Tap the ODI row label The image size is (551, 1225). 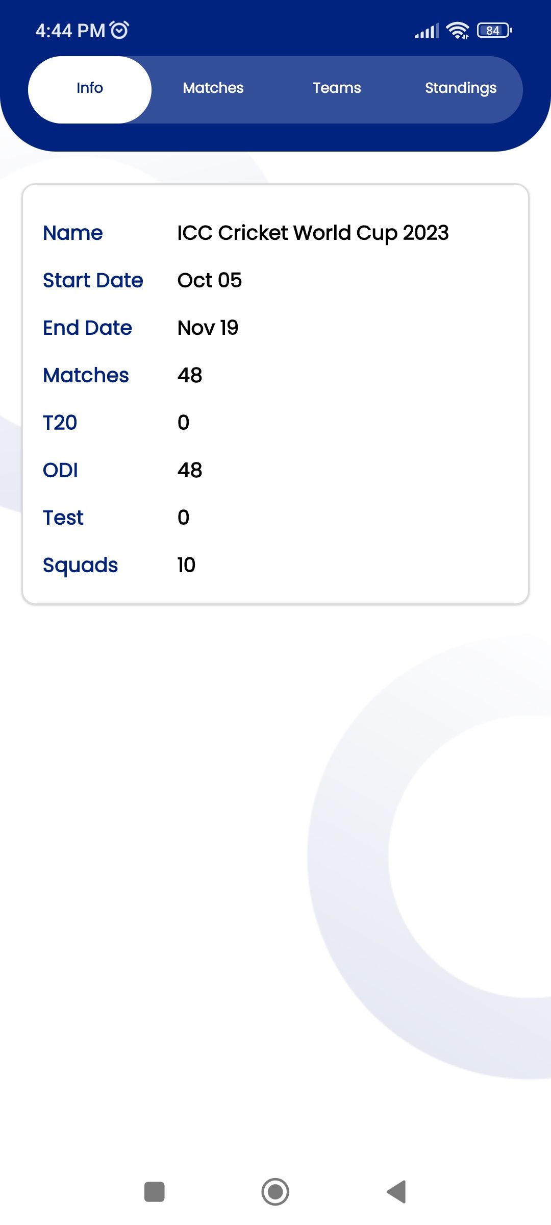pos(60,470)
